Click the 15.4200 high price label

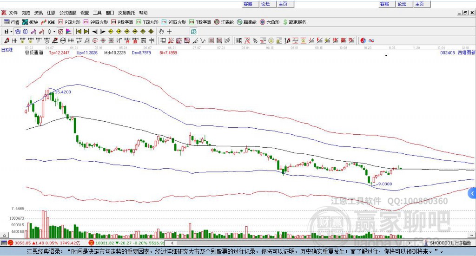[63, 92]
